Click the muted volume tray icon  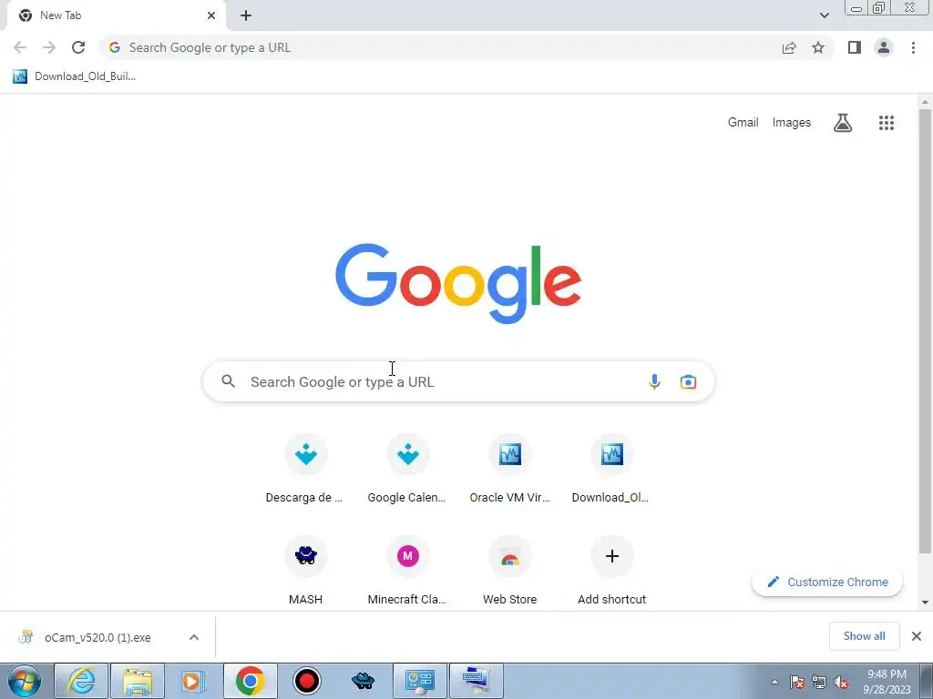pyautogui.click(x=841, y=683)
